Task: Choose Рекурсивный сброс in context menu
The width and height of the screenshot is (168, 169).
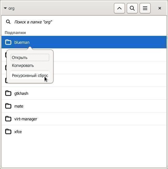Action: [x=30, y=76]
